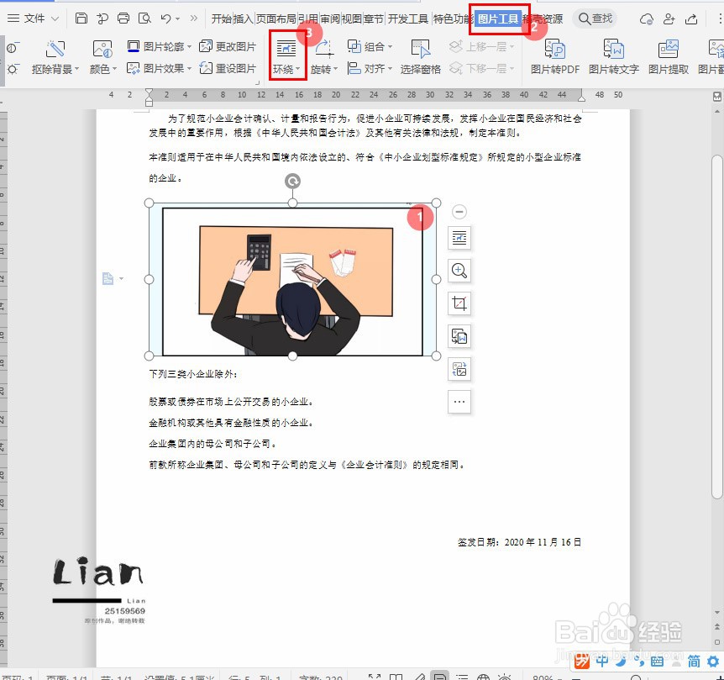The height and width of the screenshot is (680, 724).
Task: Click the scroll up arrow
Action: coord(716,111)
